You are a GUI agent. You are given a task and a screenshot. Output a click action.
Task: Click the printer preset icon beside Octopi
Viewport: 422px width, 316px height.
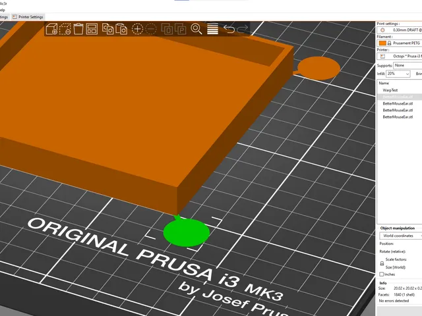pos(382,56)
